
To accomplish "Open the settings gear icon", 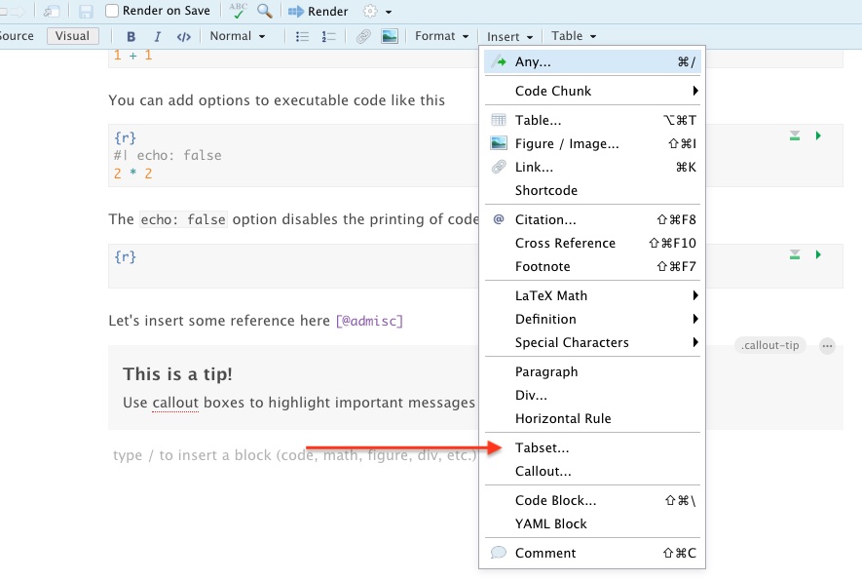I will pyautogui.click(x=370, y=11).
